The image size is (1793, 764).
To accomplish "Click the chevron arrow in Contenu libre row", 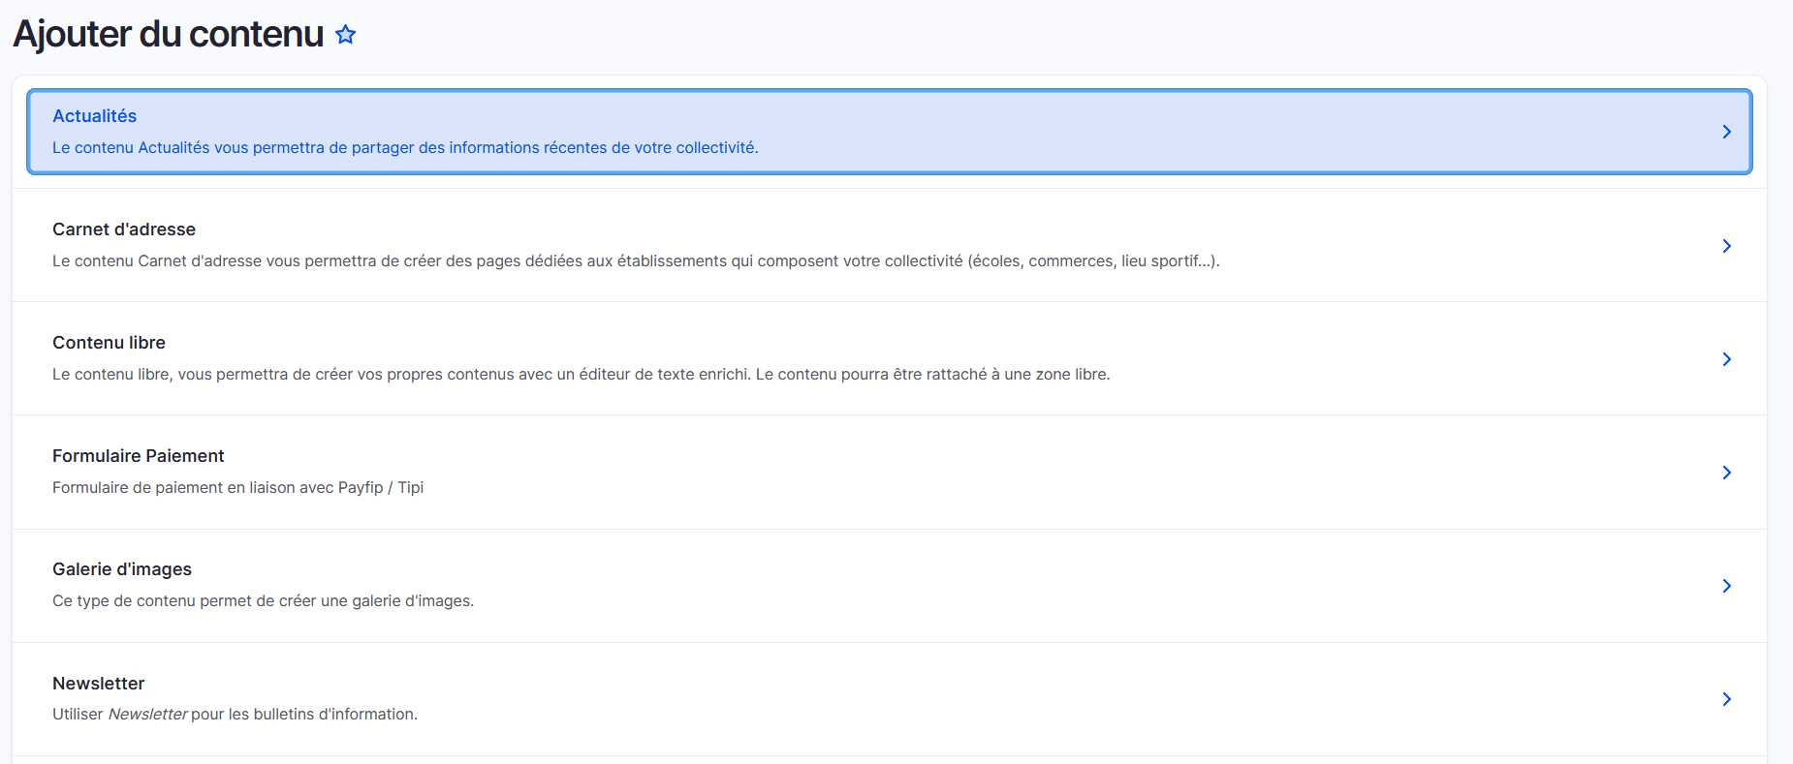I will (1726, 359).
